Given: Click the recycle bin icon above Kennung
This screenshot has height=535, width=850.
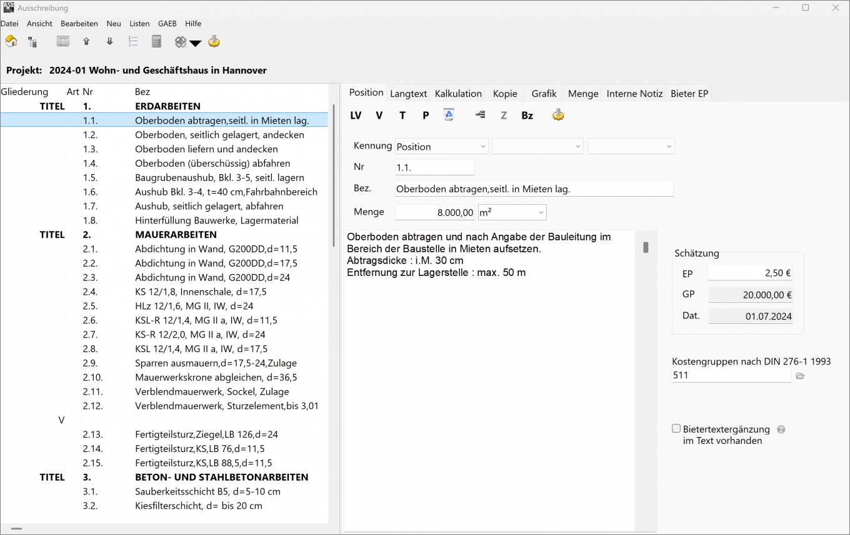Looking at the screenshot, I should [x=449, y=115].
